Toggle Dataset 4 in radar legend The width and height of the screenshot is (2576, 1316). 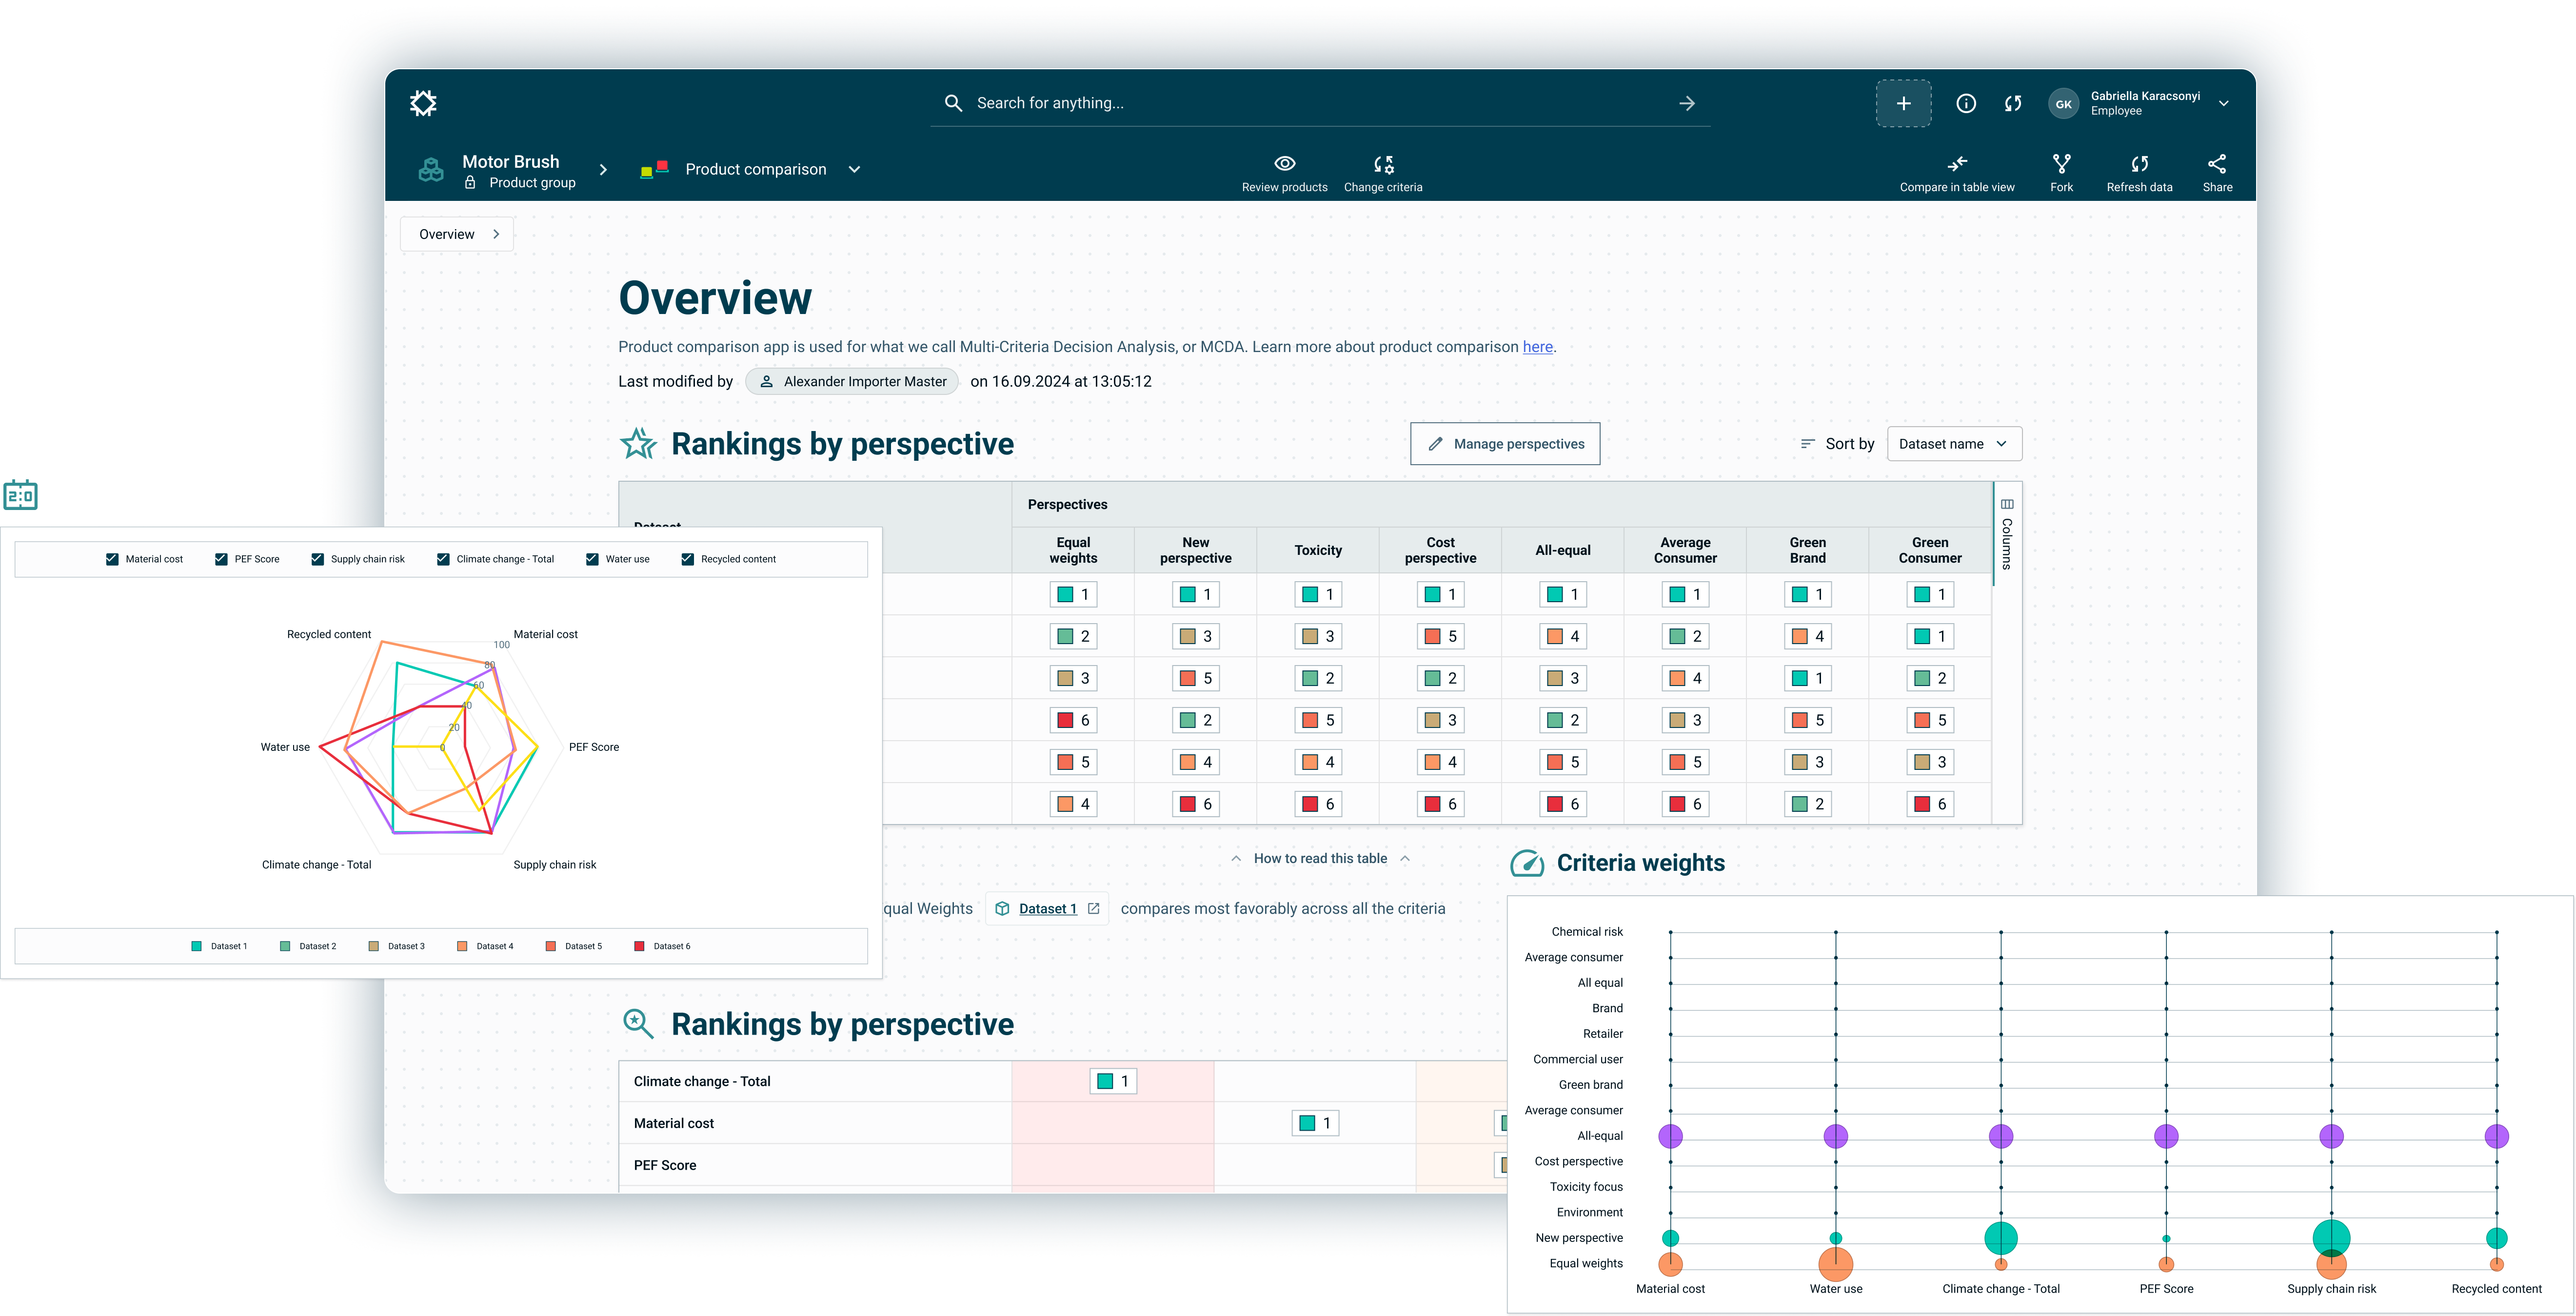[485, 946]
